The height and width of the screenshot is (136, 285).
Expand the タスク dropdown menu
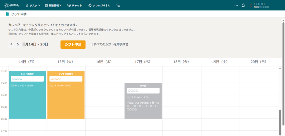tap(33, 6)
